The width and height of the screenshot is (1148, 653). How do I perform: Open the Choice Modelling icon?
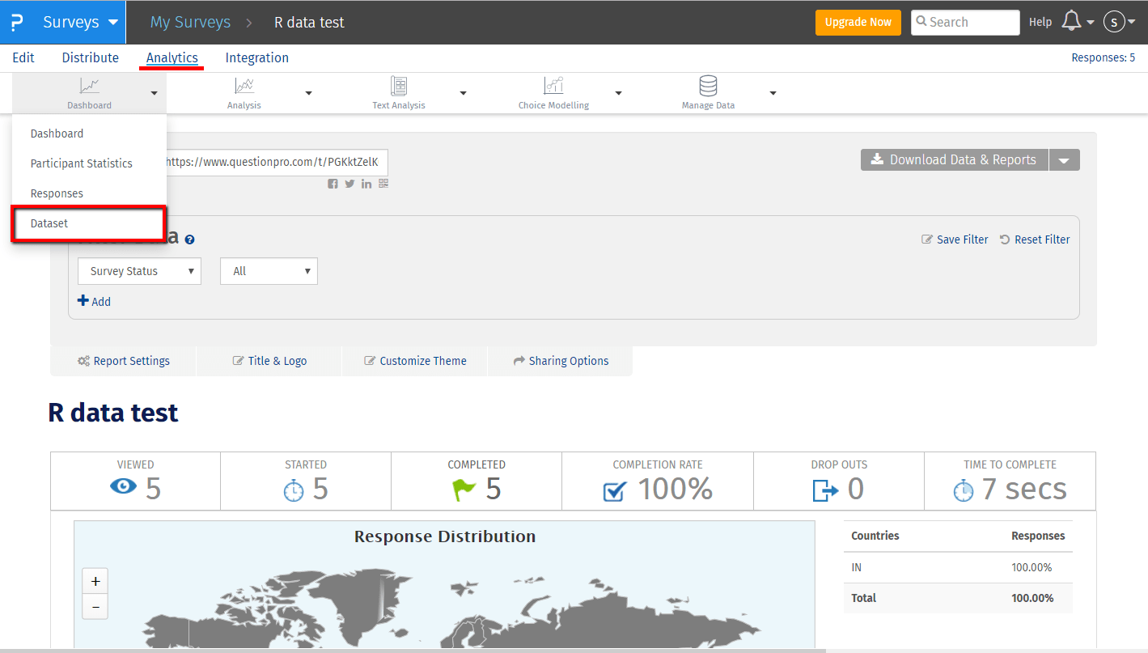553,86
